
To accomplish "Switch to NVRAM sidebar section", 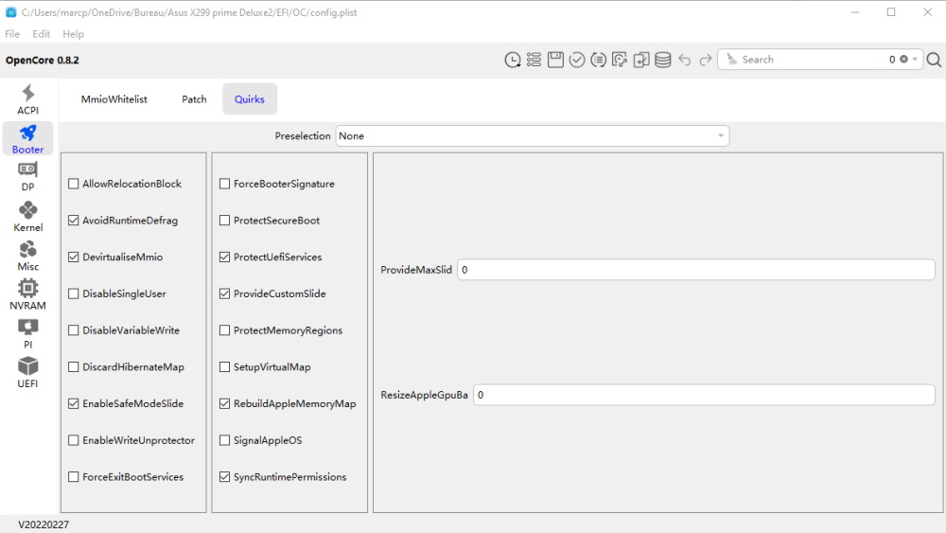I will pyautogui.click(x=27, y=294).
